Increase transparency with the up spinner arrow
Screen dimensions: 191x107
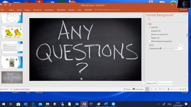click(183, 48)
